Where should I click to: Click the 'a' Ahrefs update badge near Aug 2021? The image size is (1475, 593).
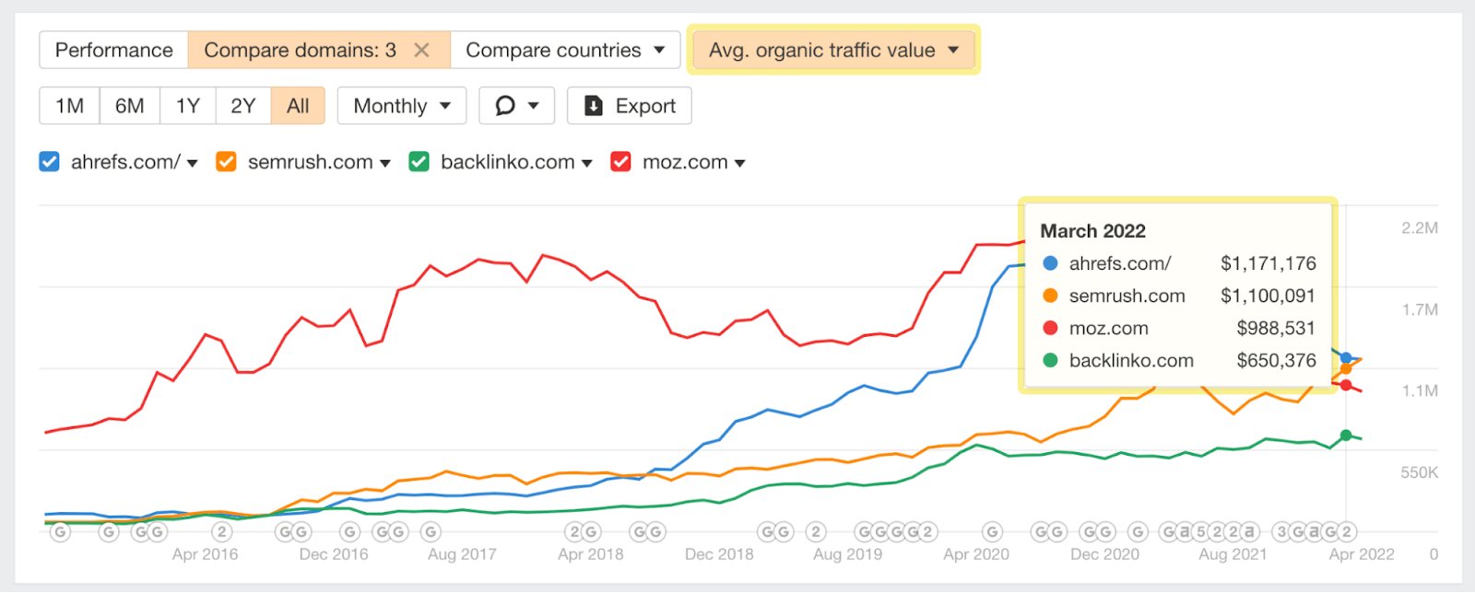[x=1249, y=531]
